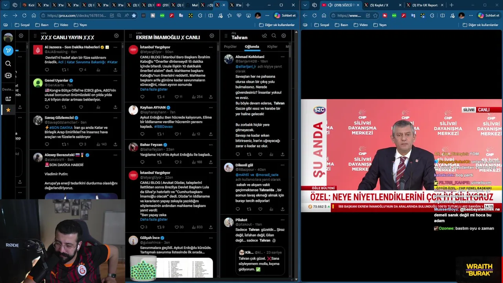Open settings and more menu in left window
The width and height of the screenshot is (503, 283).
pos(267,15)
